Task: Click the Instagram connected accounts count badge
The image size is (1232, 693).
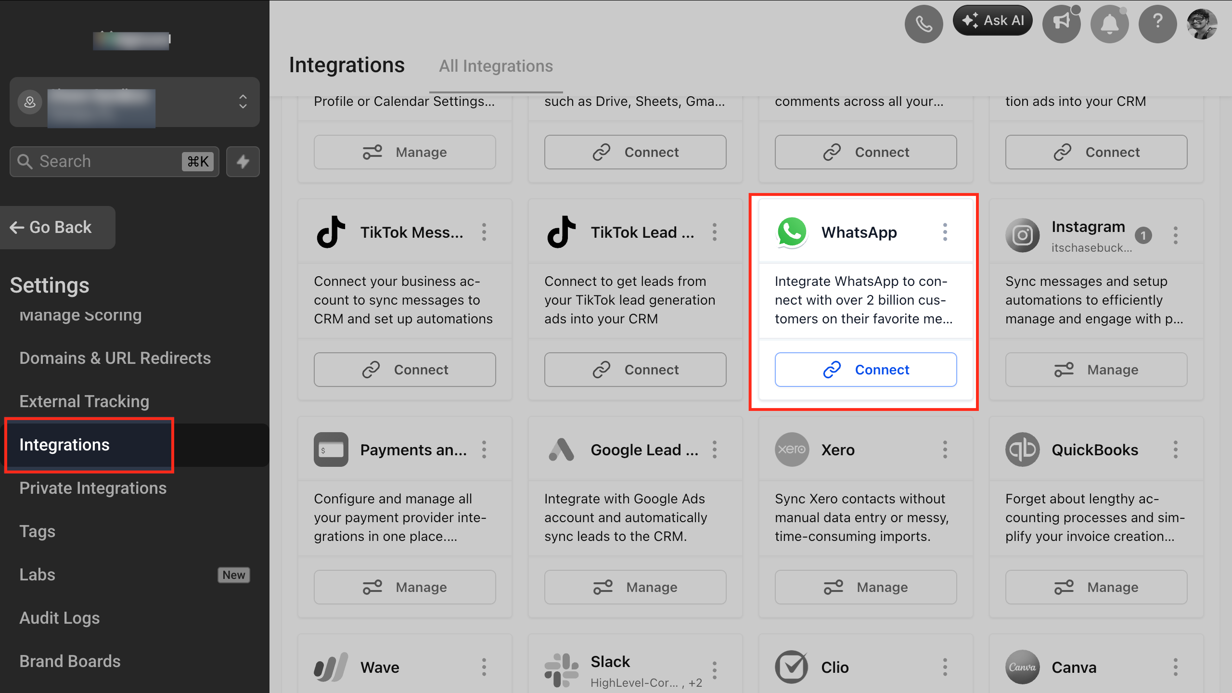Action: coord(1143,235)
